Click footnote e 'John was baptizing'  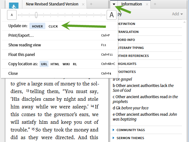145,117
